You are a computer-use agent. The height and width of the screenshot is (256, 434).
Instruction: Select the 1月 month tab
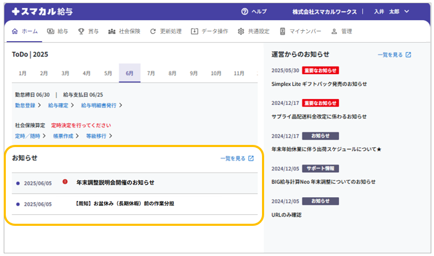coord(23,73)
